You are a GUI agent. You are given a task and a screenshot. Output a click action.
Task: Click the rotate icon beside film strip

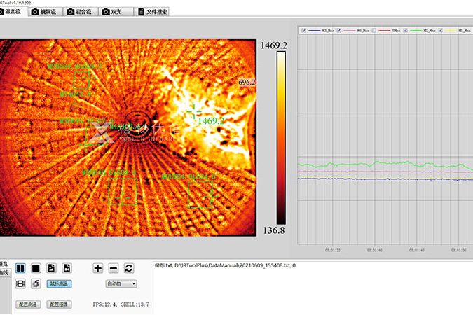pos(36,283)
